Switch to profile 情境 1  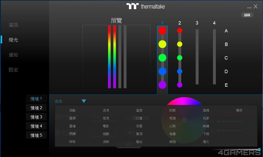point(36,99)
